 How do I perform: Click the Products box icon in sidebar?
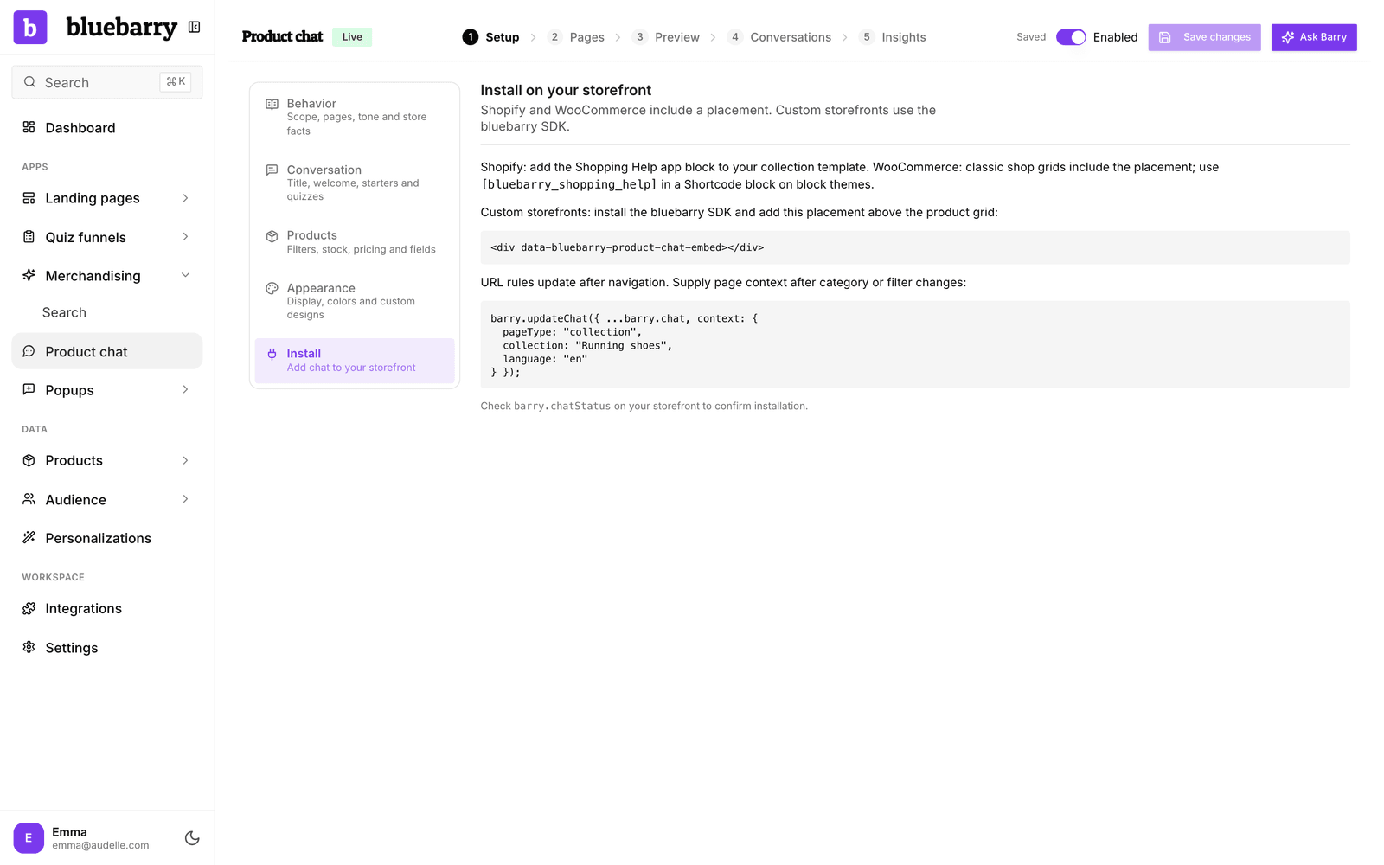click(29, 460)
